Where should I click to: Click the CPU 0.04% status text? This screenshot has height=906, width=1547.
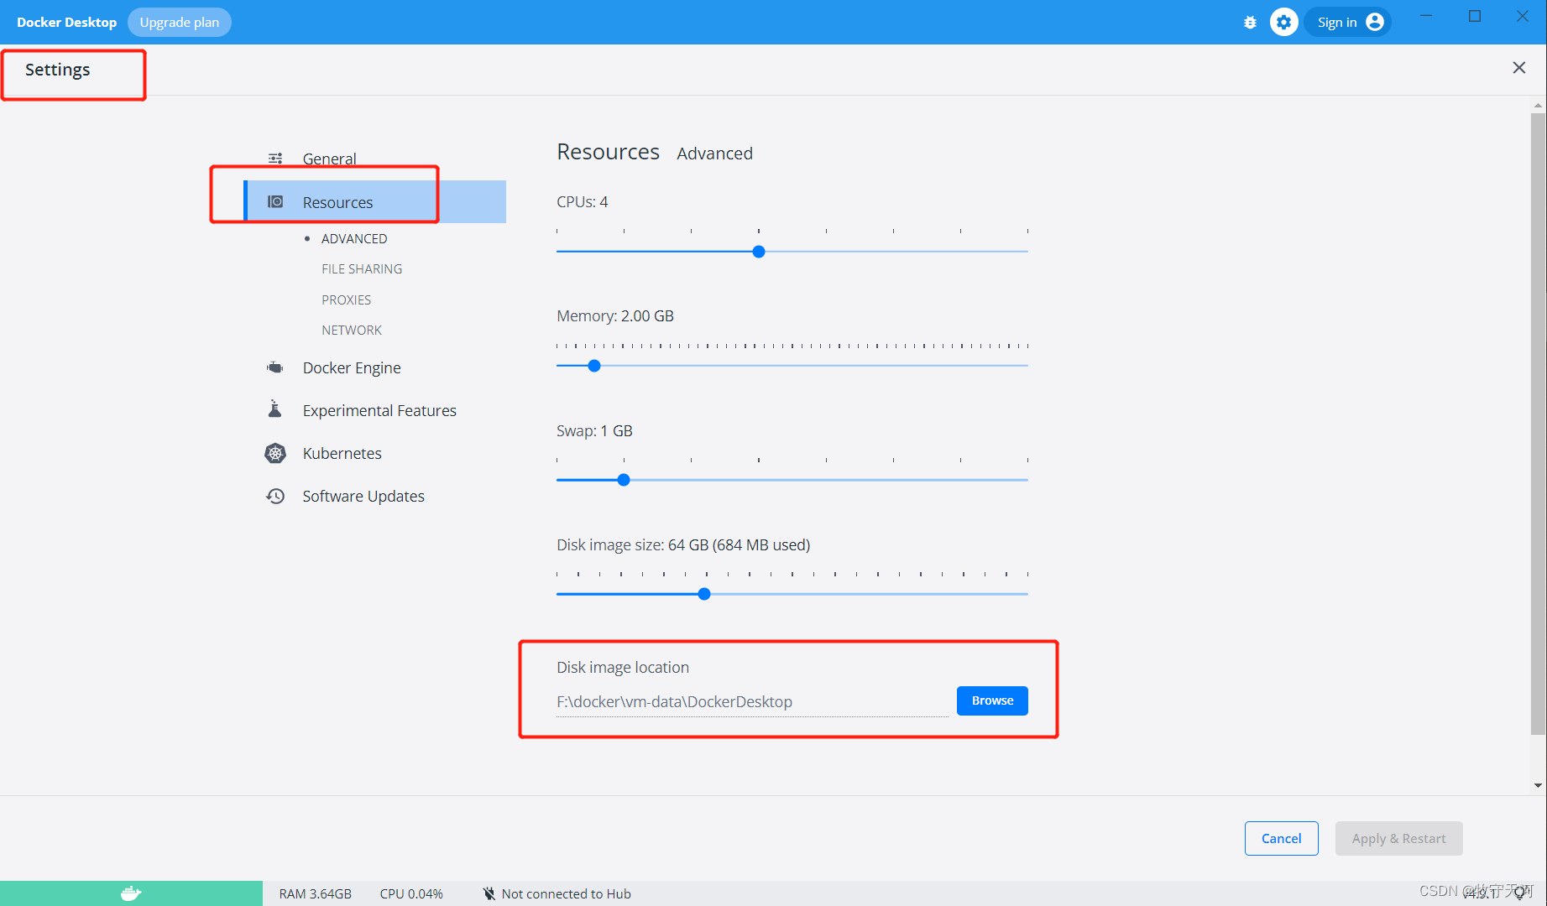(411, 893)
